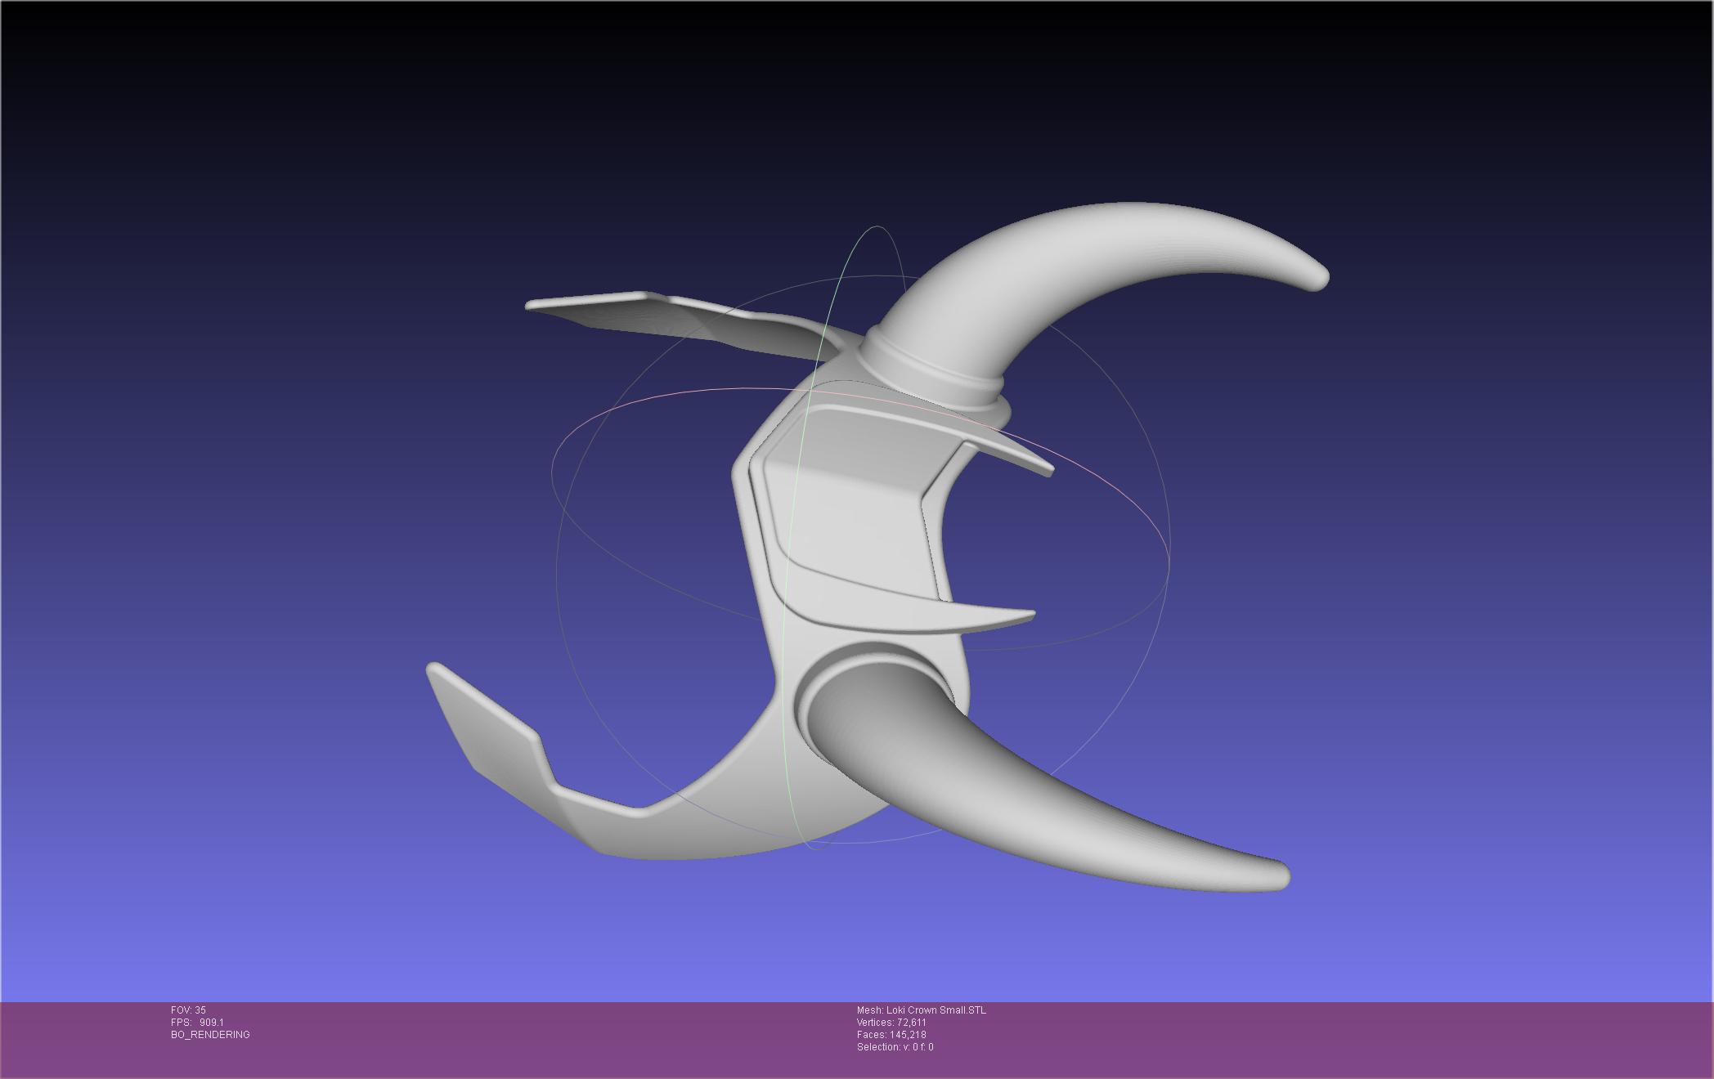Click the 'Vertices: 72,611' count

point(891,1023)
